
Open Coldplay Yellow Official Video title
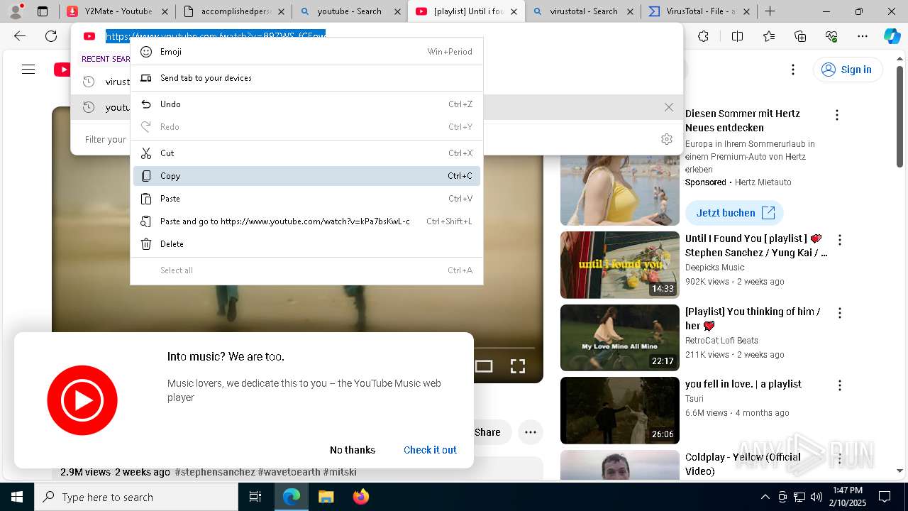pyautogui.click(x=743, y=464)
